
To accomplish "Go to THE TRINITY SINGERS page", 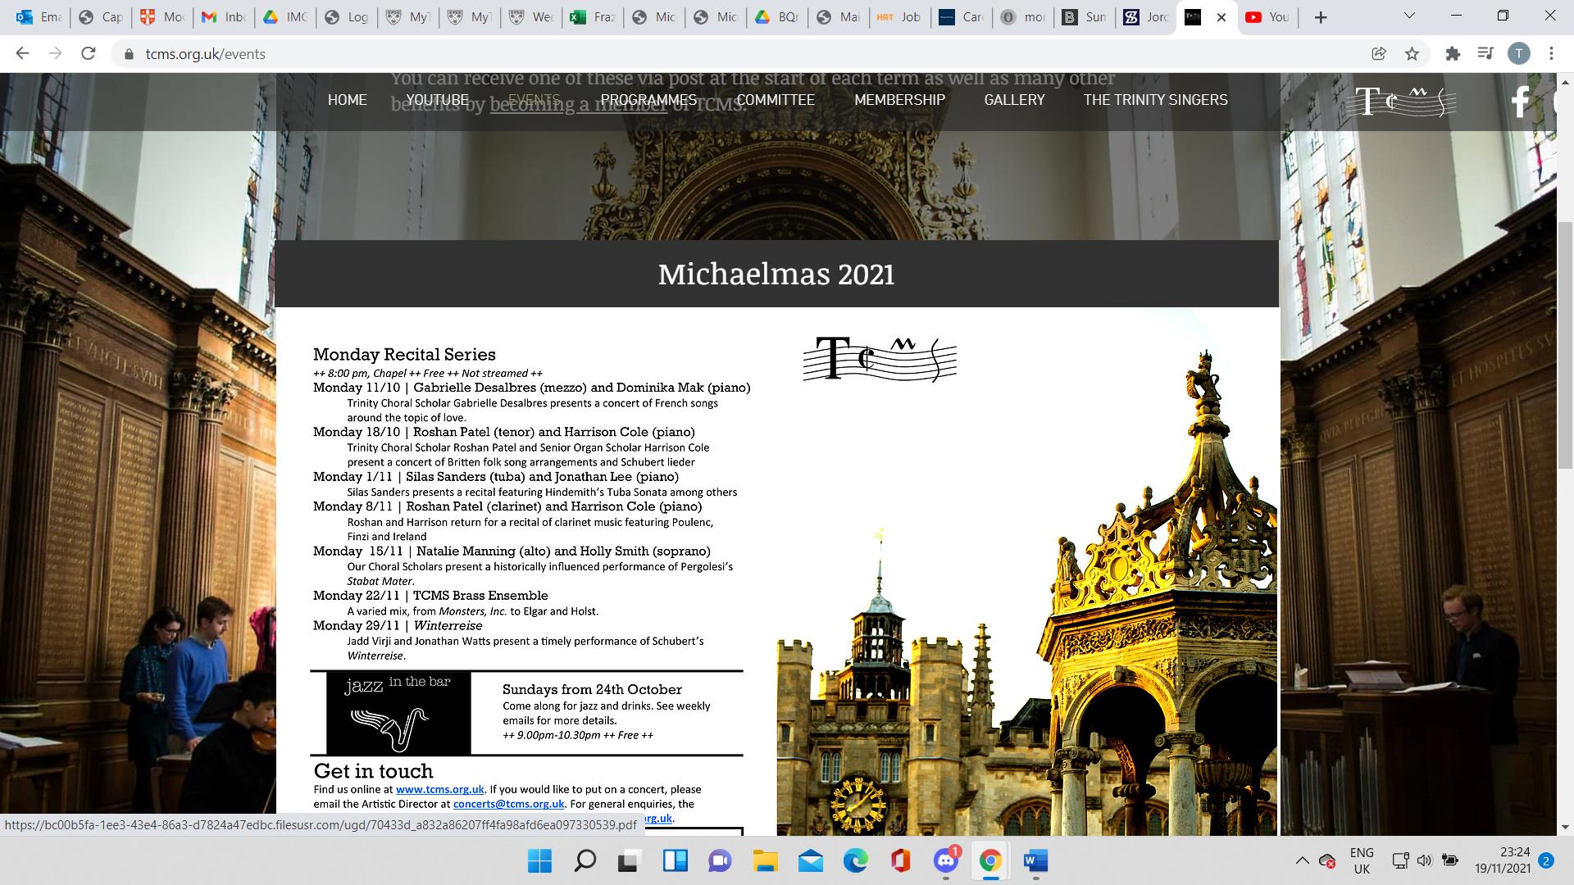I will [1155, 100].
